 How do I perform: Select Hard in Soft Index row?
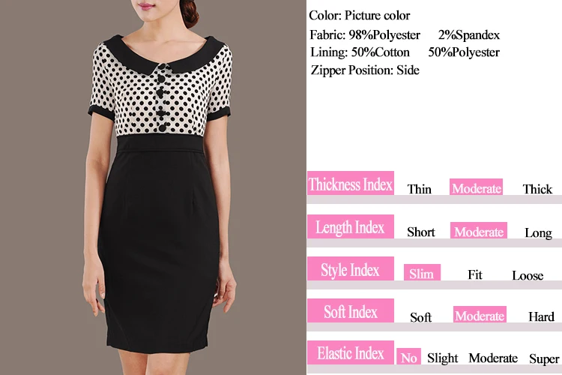(x=541, y=316)
